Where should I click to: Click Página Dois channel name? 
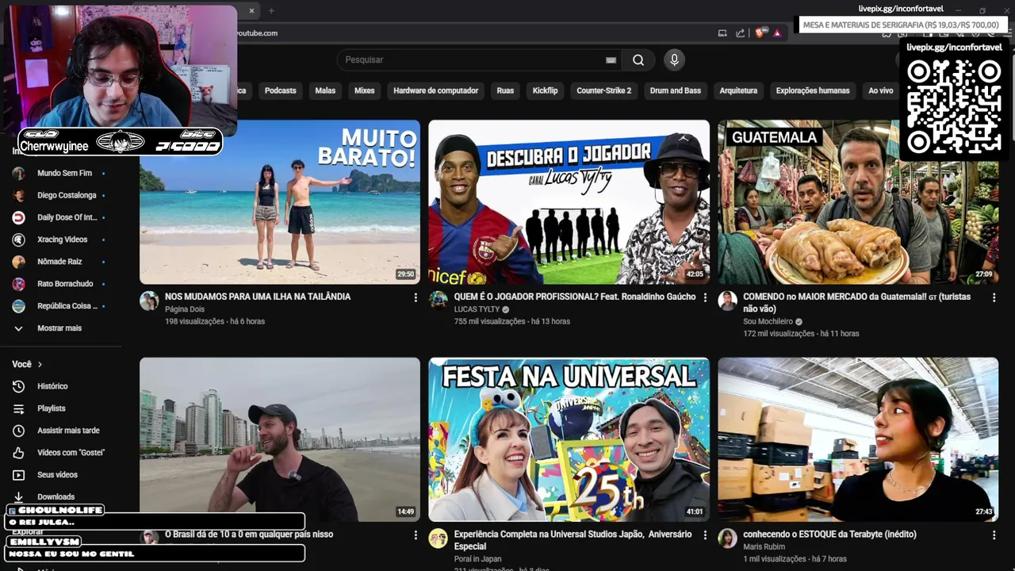coord(185,309)
